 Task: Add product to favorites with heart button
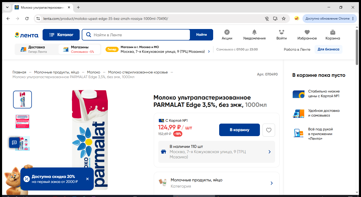pos(269,130)
